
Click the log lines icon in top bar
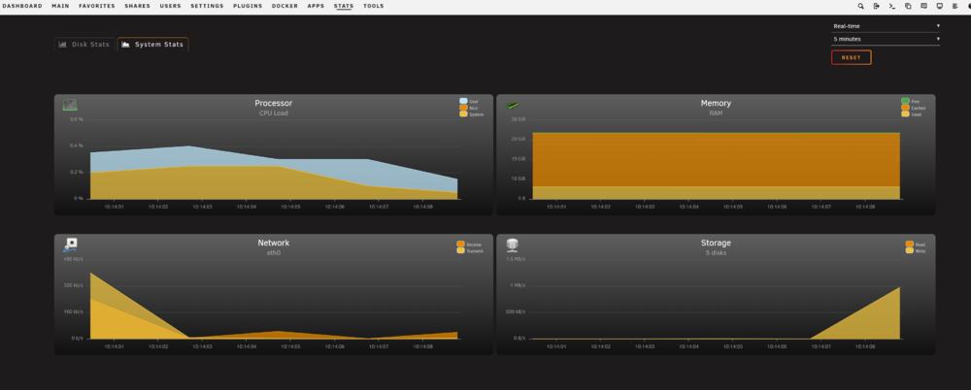(954, 6)
